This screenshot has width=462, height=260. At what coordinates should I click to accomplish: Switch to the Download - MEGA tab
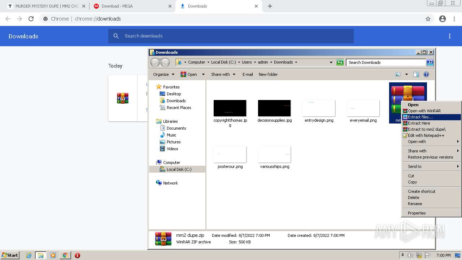point(132,6)
